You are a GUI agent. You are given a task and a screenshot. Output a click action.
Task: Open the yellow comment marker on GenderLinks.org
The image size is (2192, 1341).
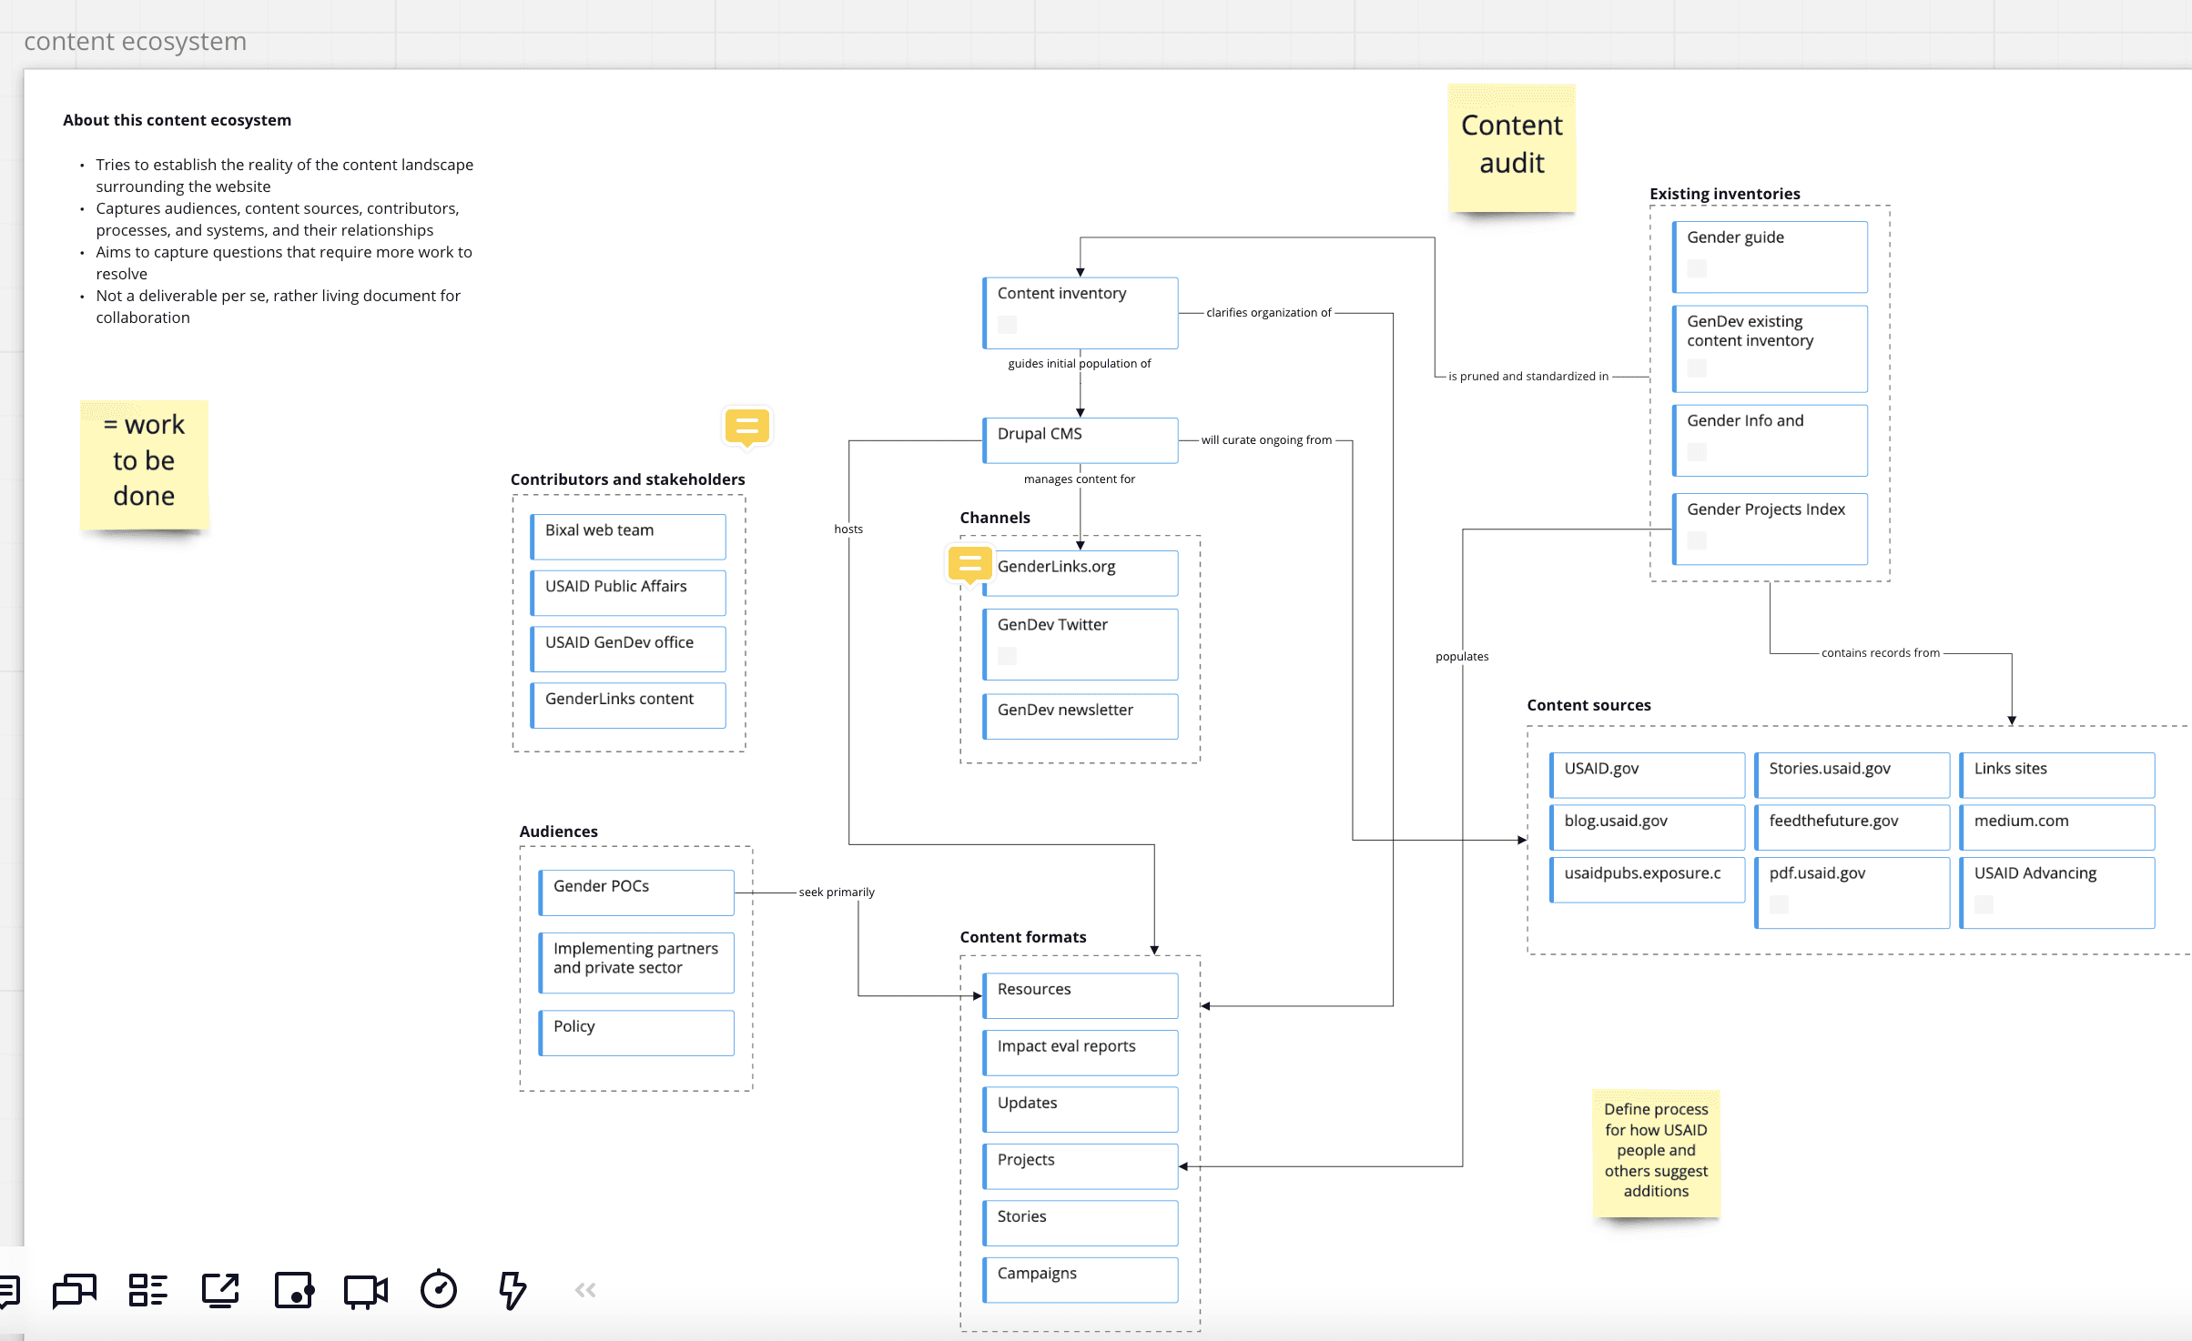coord(970,565)
